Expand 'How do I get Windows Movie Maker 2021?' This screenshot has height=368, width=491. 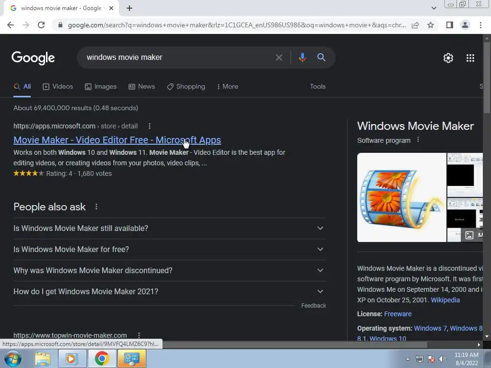[170, 291]
